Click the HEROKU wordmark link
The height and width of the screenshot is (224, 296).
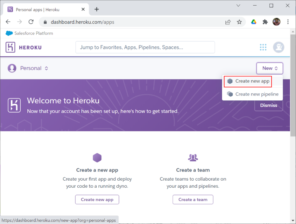click(x=30, y=48)
